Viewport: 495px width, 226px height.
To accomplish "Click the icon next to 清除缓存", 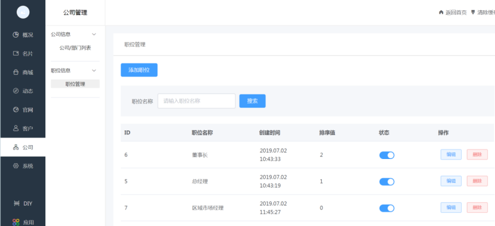I will pyautogui.click(x=473, y=13).
